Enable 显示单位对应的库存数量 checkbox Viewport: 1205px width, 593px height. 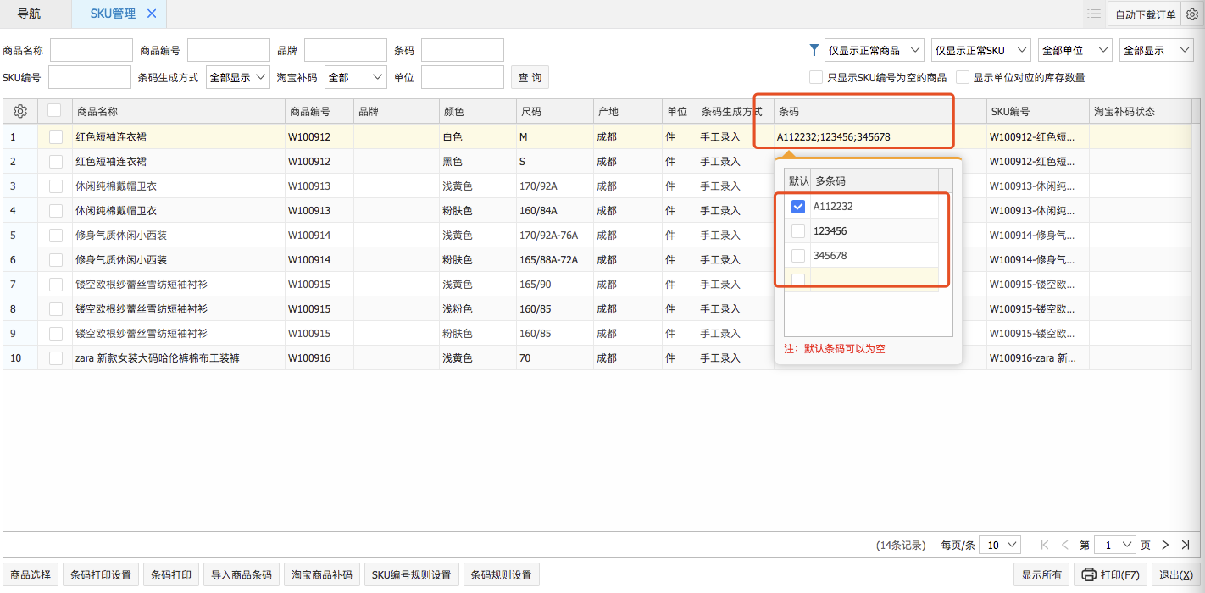(963, 77)
